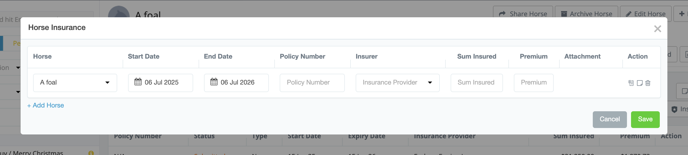Viewport: 688px width, 155px height.
Task: Click the Edit Horse pencil icon
Action: pos(628,14)
